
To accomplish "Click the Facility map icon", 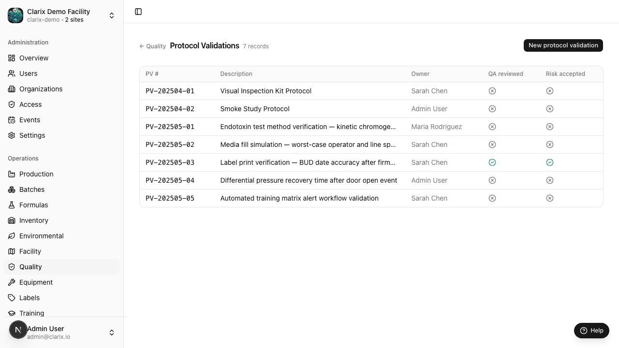I will tap(12, 251).
